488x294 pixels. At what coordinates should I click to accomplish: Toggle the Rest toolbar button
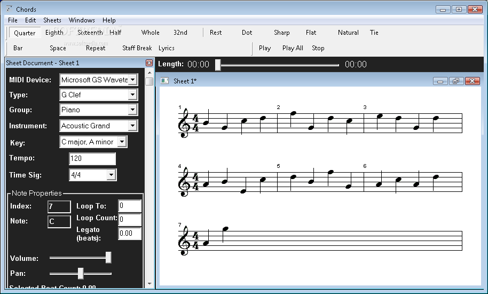pyautogui.click(x=216, y=33)
